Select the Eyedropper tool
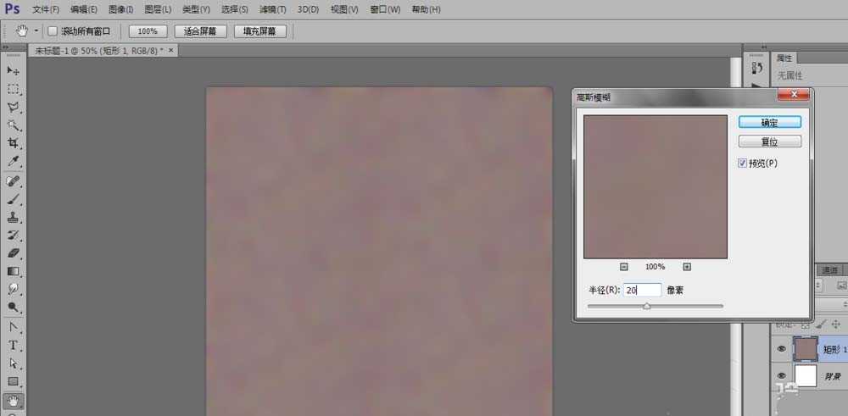The height and width of the screenshot is (416, 848). [x=14, y=161]
